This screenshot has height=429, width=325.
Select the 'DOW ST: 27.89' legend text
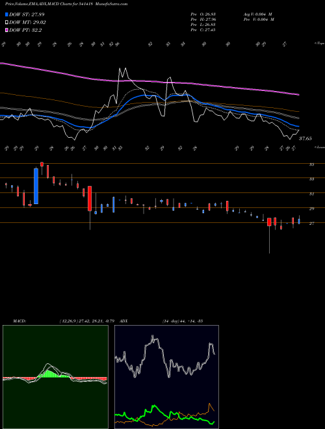click(27, 14)
